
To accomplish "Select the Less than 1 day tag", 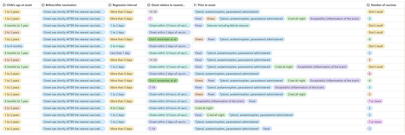I will point(120,53).
